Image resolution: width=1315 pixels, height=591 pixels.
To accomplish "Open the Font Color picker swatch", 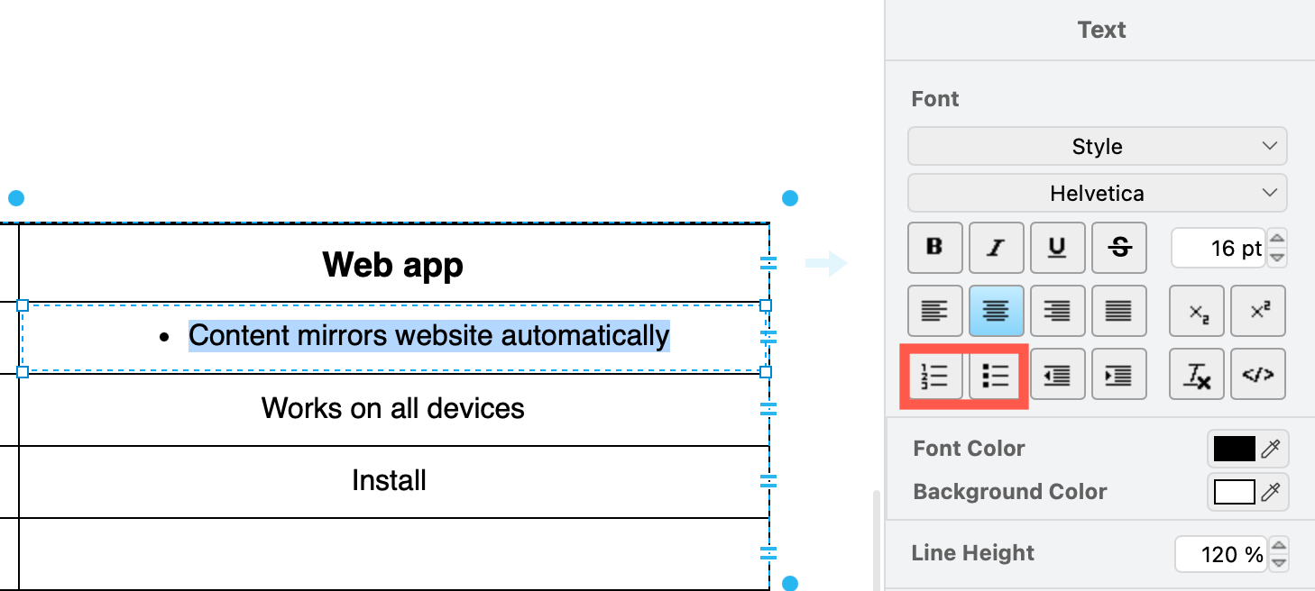I will (x=1234, y=449).
